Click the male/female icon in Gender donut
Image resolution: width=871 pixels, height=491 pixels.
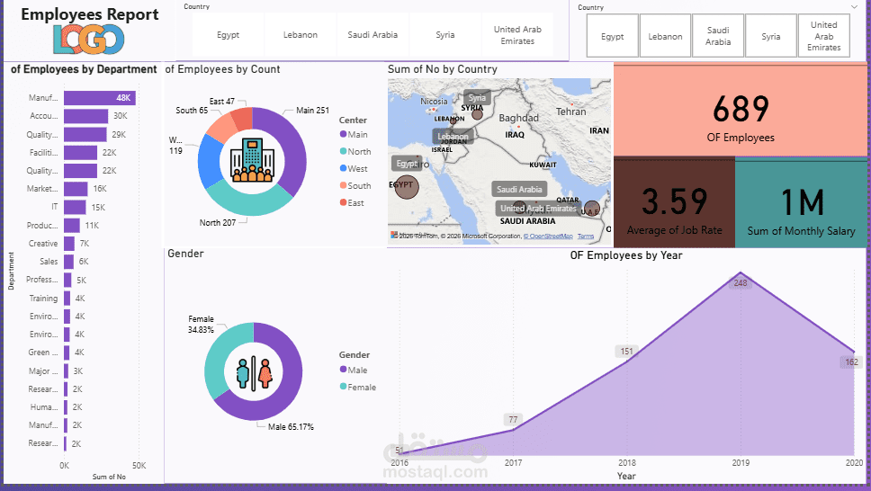click(254, 371)
